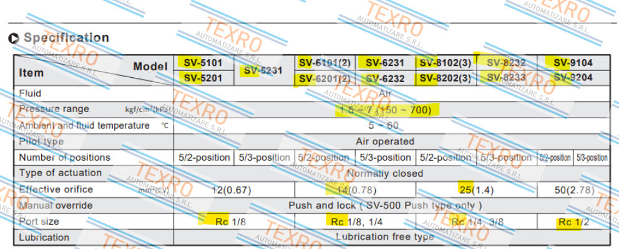Click the small 5/2-position under SV-9104
619x249 pixels.
pos(555,157)
